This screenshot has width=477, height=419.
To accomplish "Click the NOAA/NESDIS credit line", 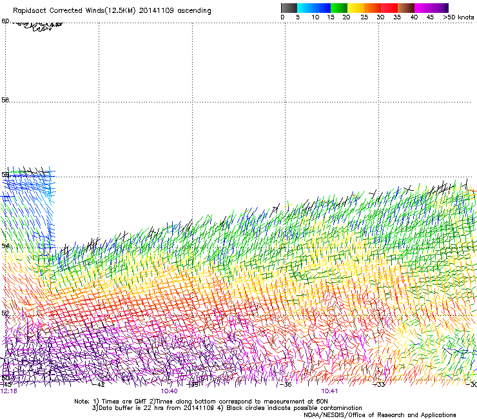I will point(380,415).
